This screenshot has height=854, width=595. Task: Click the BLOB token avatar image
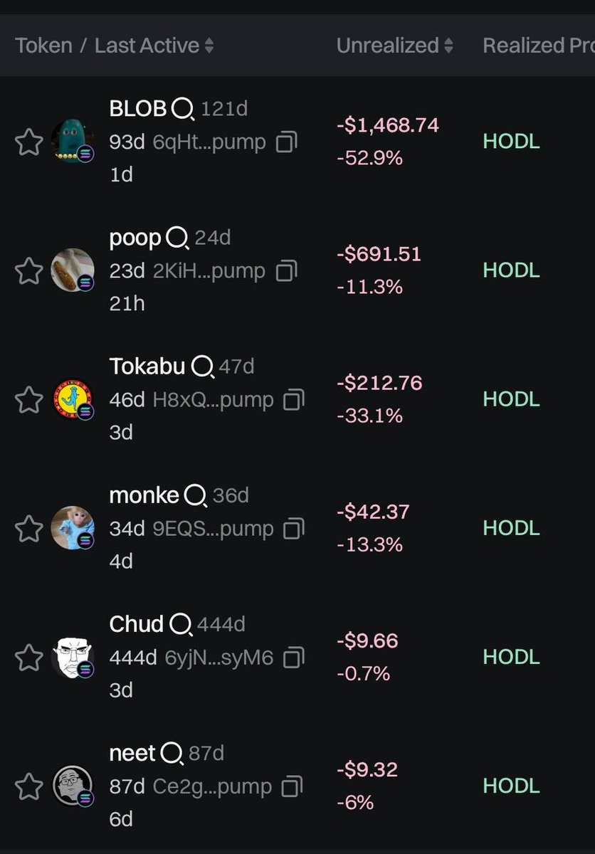pos(73,142)
